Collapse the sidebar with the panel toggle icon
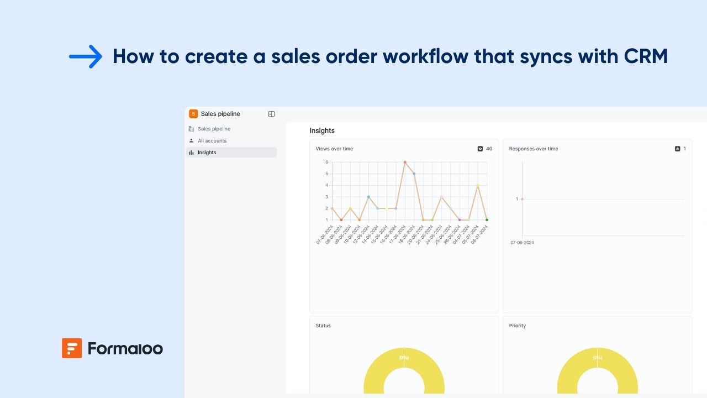Screen dimensions: 707x398 [x=271, y=114]
